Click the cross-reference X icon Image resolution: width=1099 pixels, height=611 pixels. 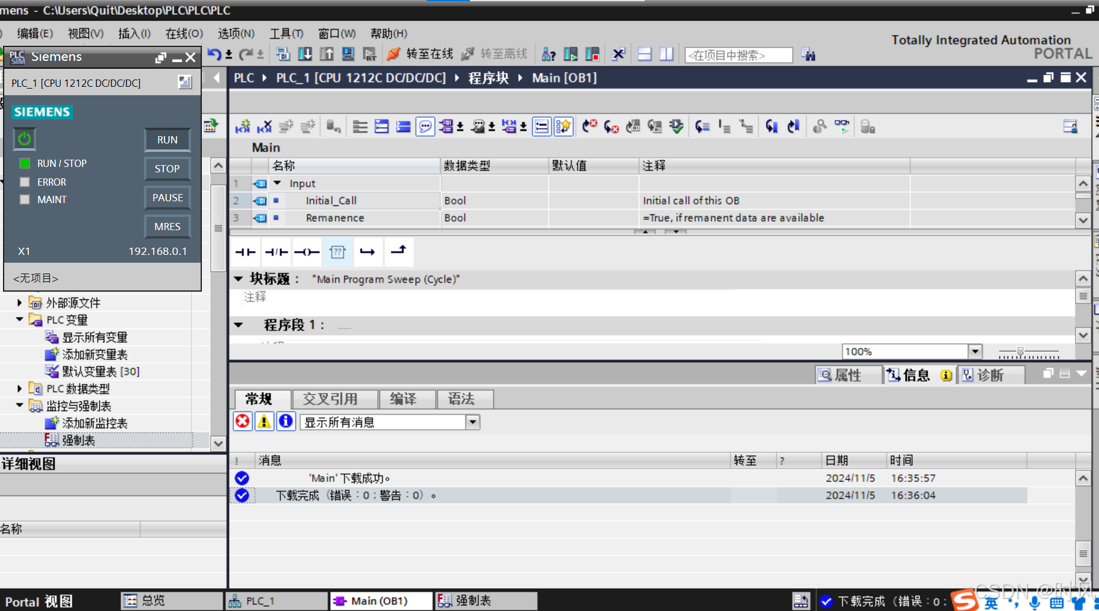(x=618, y=54)
